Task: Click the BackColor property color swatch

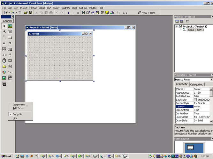Action: click(195, 100)
